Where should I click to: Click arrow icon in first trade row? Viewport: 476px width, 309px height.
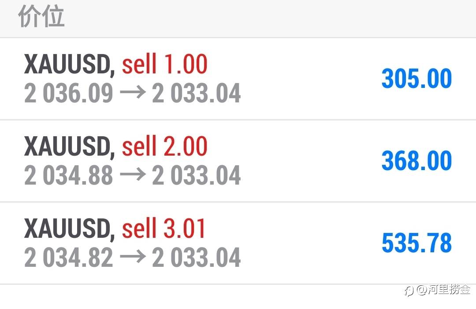(133, 92)
